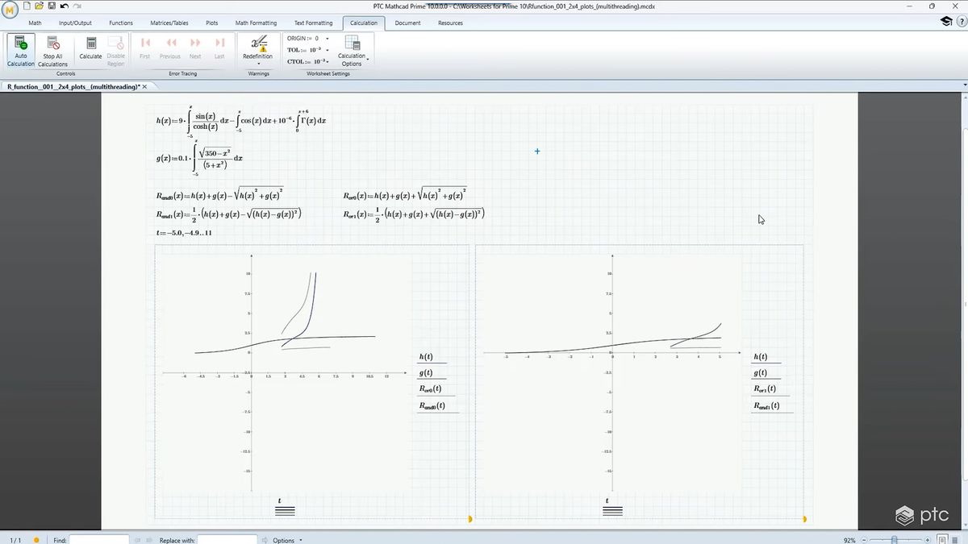Enable Auto Calculation mode
The image size is (968, 544).
click(x=19, y=50)
